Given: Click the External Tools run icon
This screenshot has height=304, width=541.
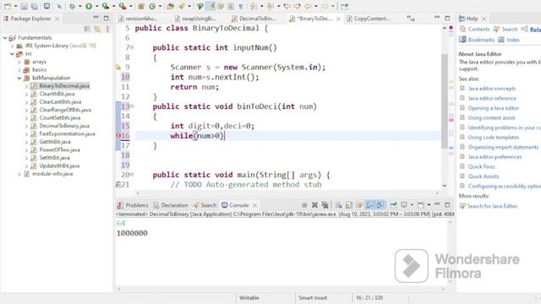Looking at the screenshot, I should pos(123,6).
